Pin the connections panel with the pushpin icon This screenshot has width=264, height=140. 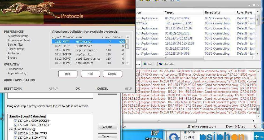(254, 5)
